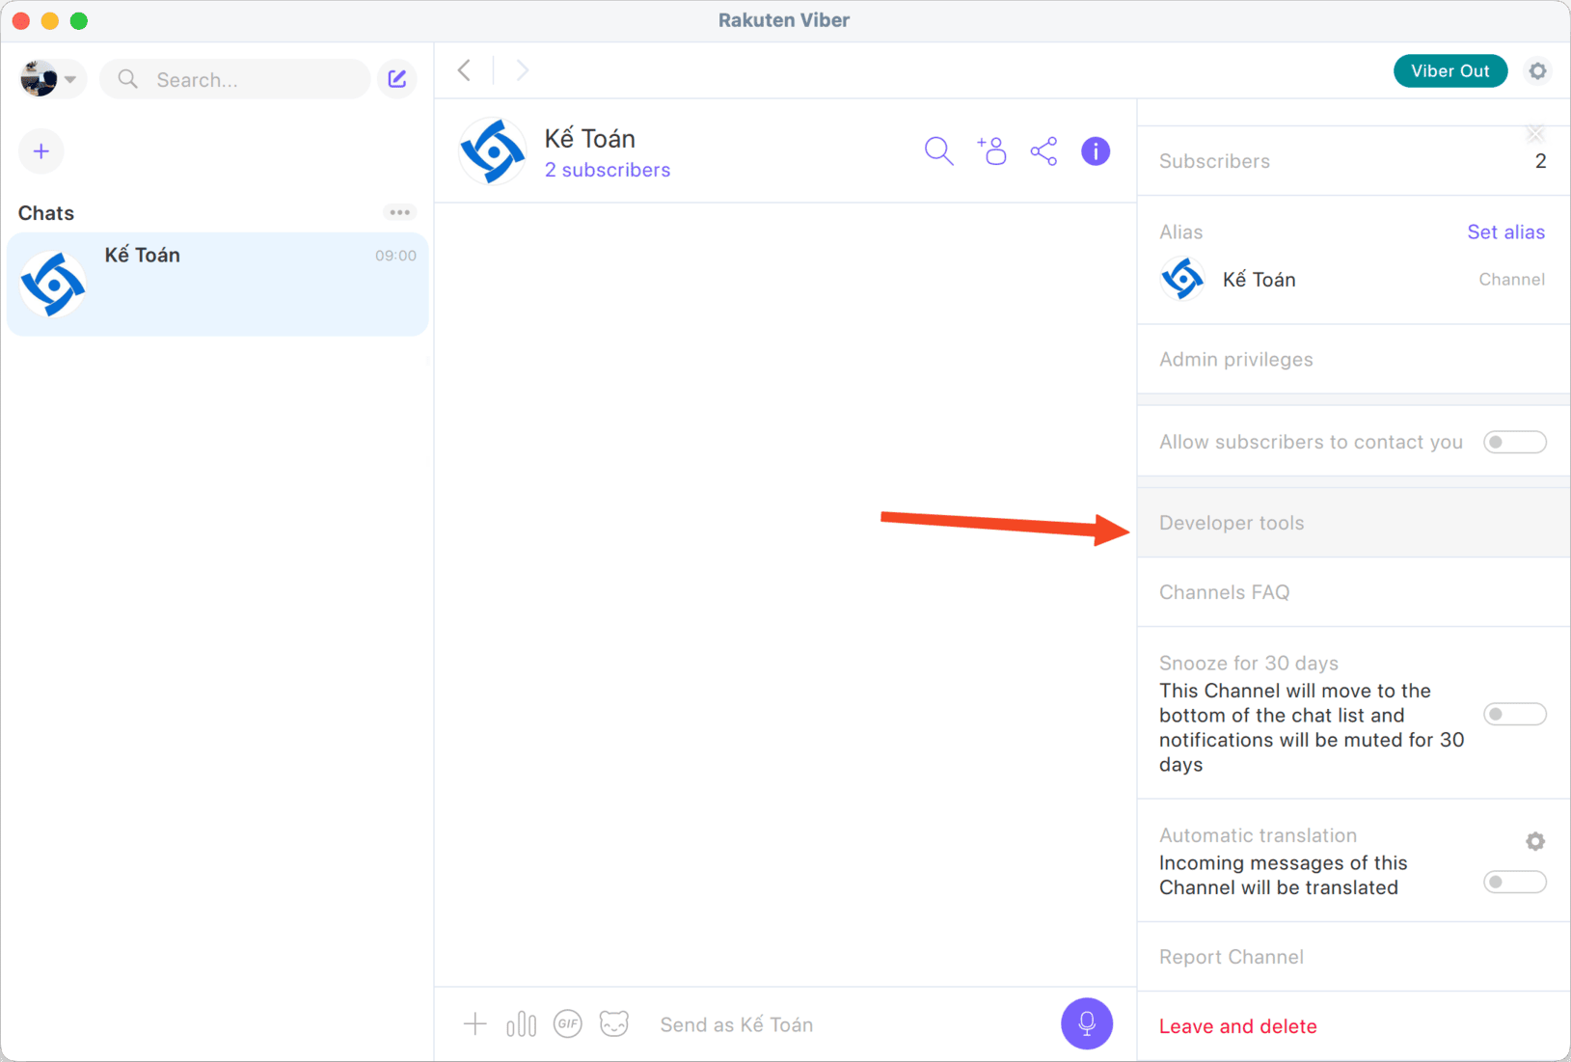Click the compose new message icon

click(x=397, y=79)
